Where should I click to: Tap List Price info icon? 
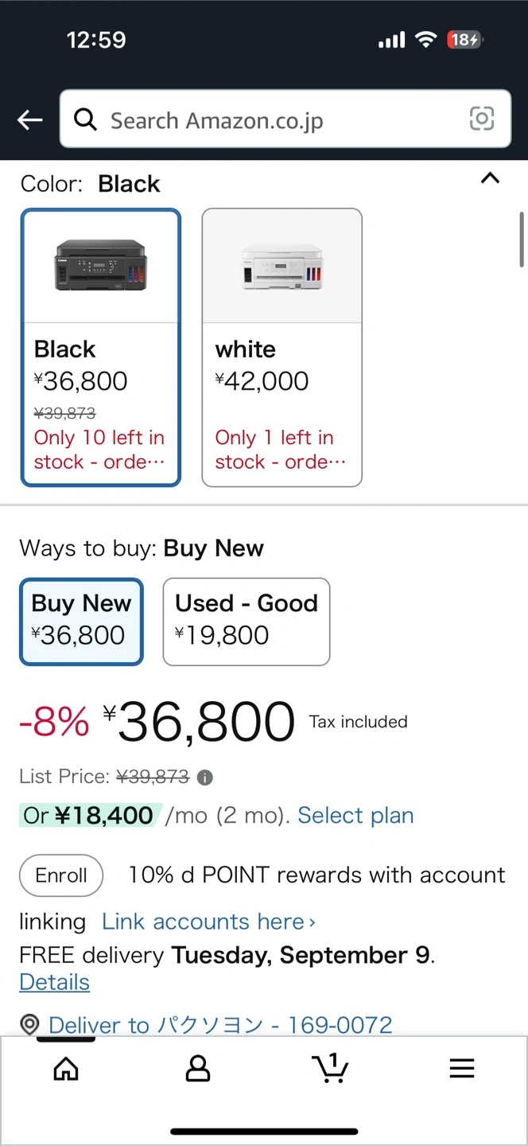tap(205, 778)
